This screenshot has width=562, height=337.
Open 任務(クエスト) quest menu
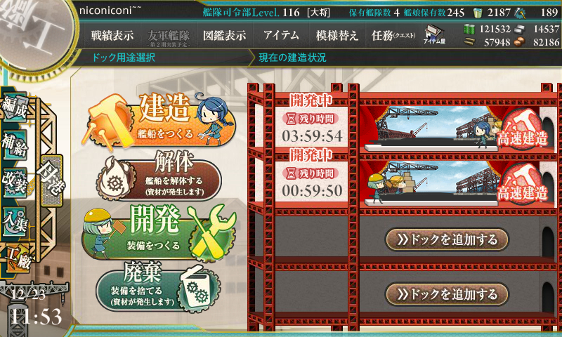pos(393,35)
